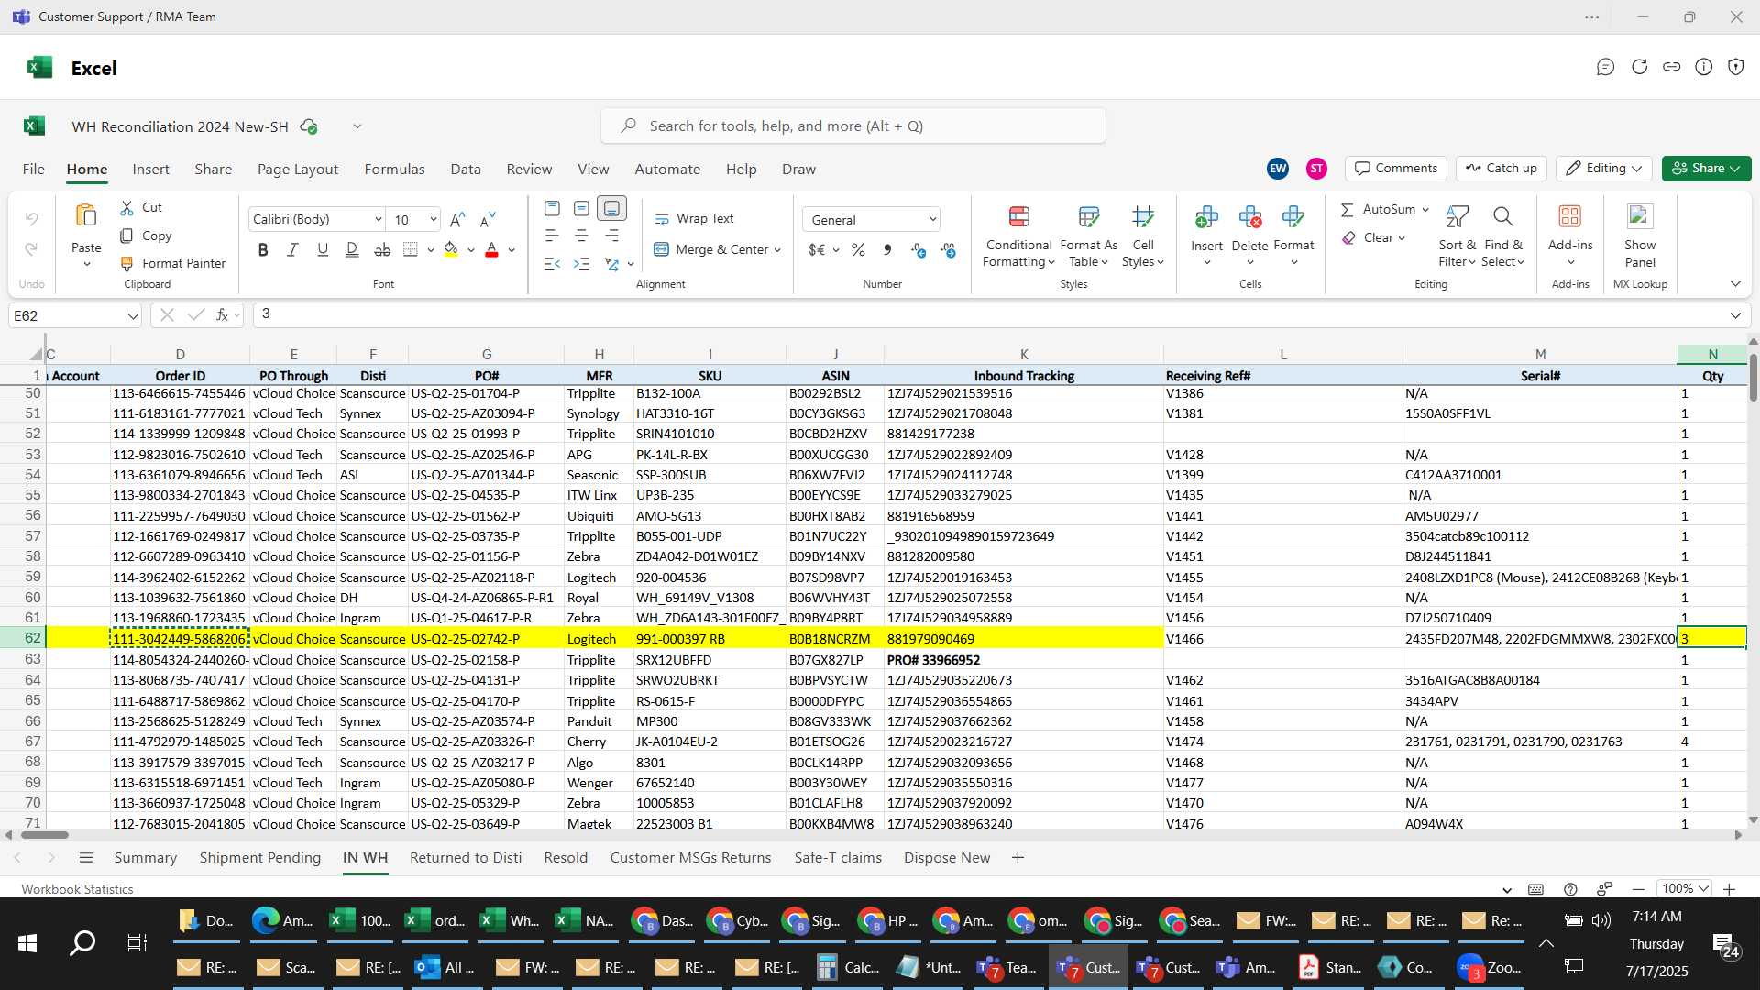Add a new sheet
The width and height of the screenshot is (1760, 990).
coord(1017,858)
